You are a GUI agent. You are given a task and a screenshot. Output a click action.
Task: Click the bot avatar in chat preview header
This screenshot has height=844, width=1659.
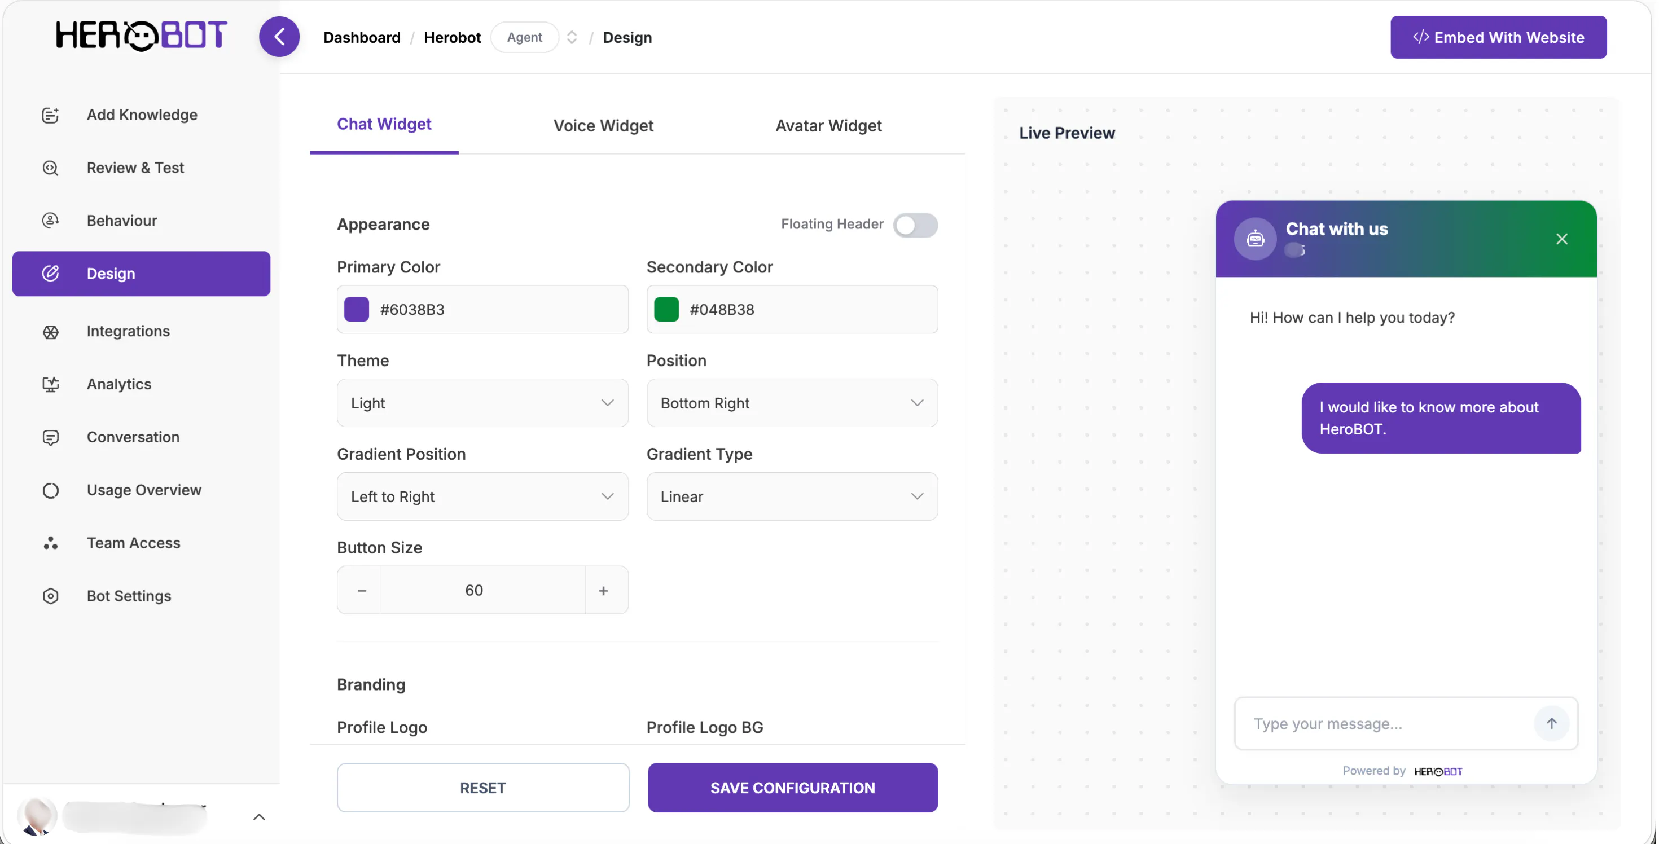(1254, 239)
